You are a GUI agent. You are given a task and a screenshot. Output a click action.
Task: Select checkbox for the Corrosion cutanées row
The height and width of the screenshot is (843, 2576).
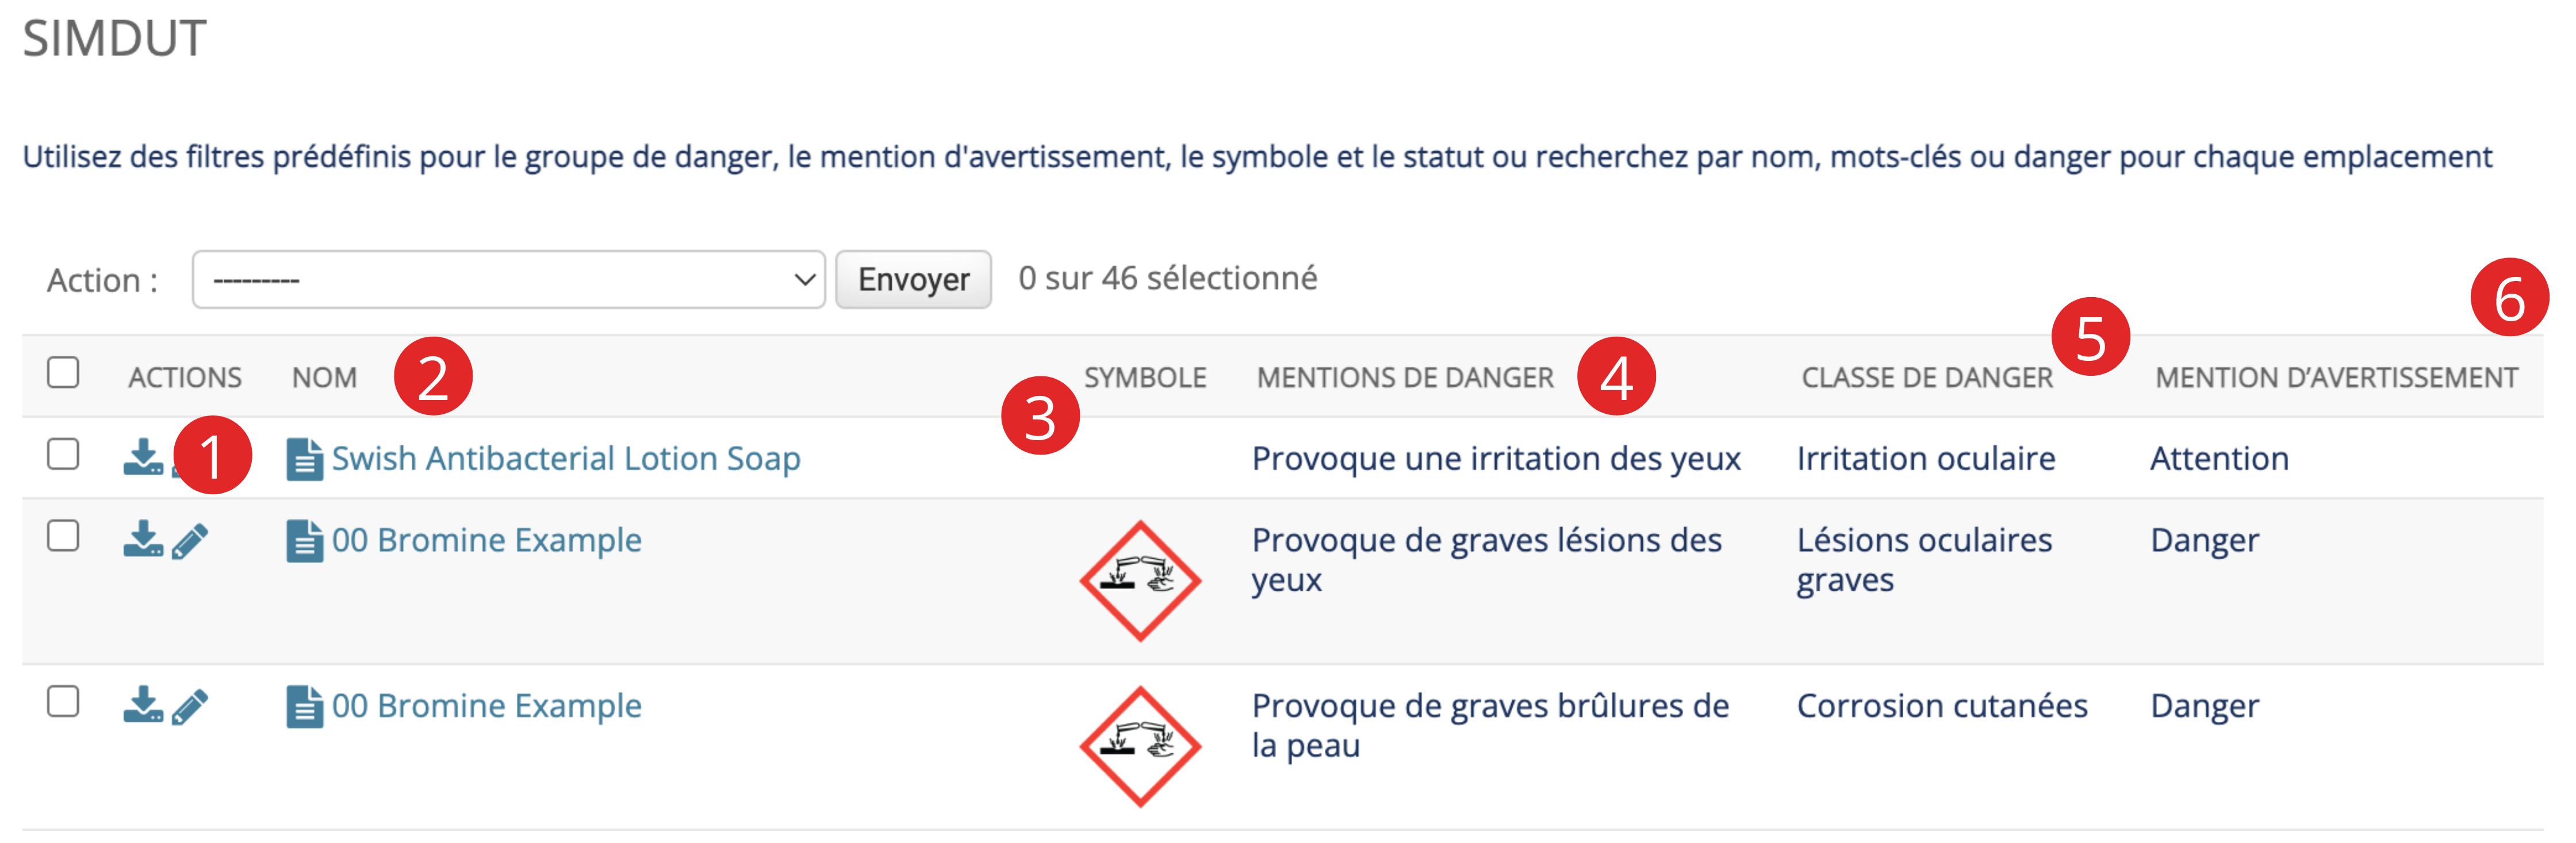pyautogui.click(x=63, y=702)
